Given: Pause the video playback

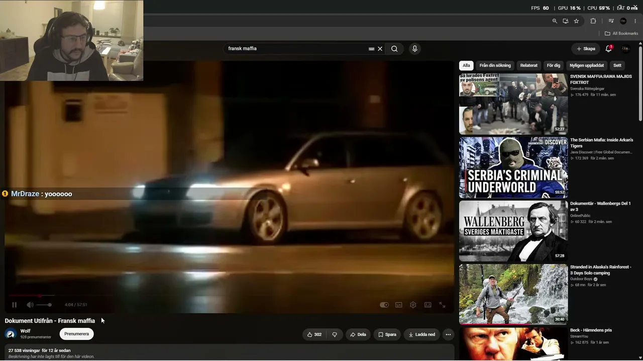Looking at the screenshot, I should tap(14, 304).
